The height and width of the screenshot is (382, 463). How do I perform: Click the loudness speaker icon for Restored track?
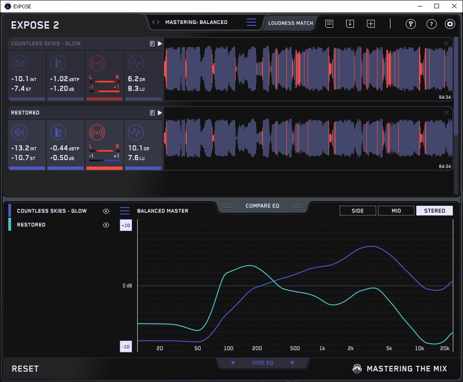tap(19, 133)
